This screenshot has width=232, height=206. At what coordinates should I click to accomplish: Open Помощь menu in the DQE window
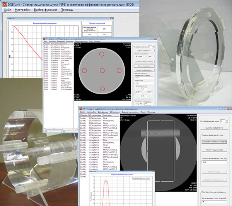click(67, 10)
